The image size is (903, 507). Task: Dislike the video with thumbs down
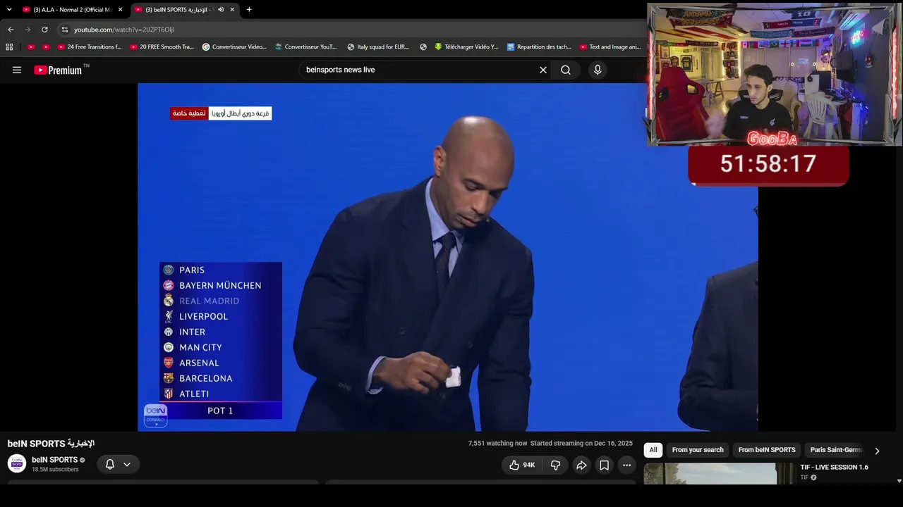pyautogui.click(x=555, y=465)
